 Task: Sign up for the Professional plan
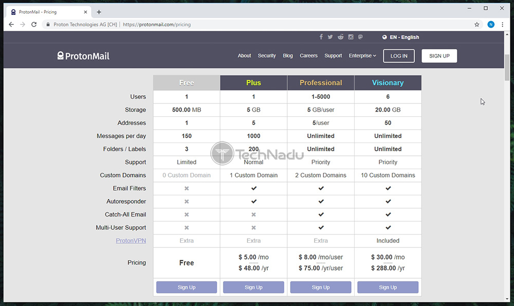[x=321, y=287]
